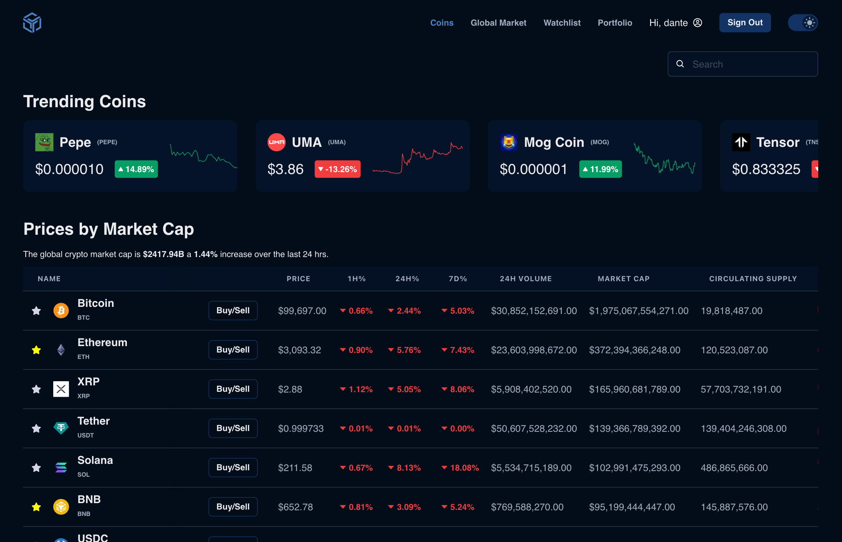Click the Sign Out button

tap(745, 23)
